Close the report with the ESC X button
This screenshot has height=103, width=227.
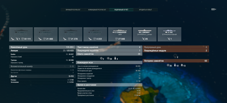click(214, 9)
